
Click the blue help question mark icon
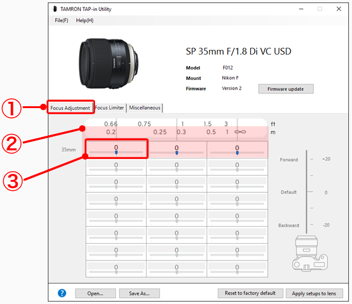62,293
